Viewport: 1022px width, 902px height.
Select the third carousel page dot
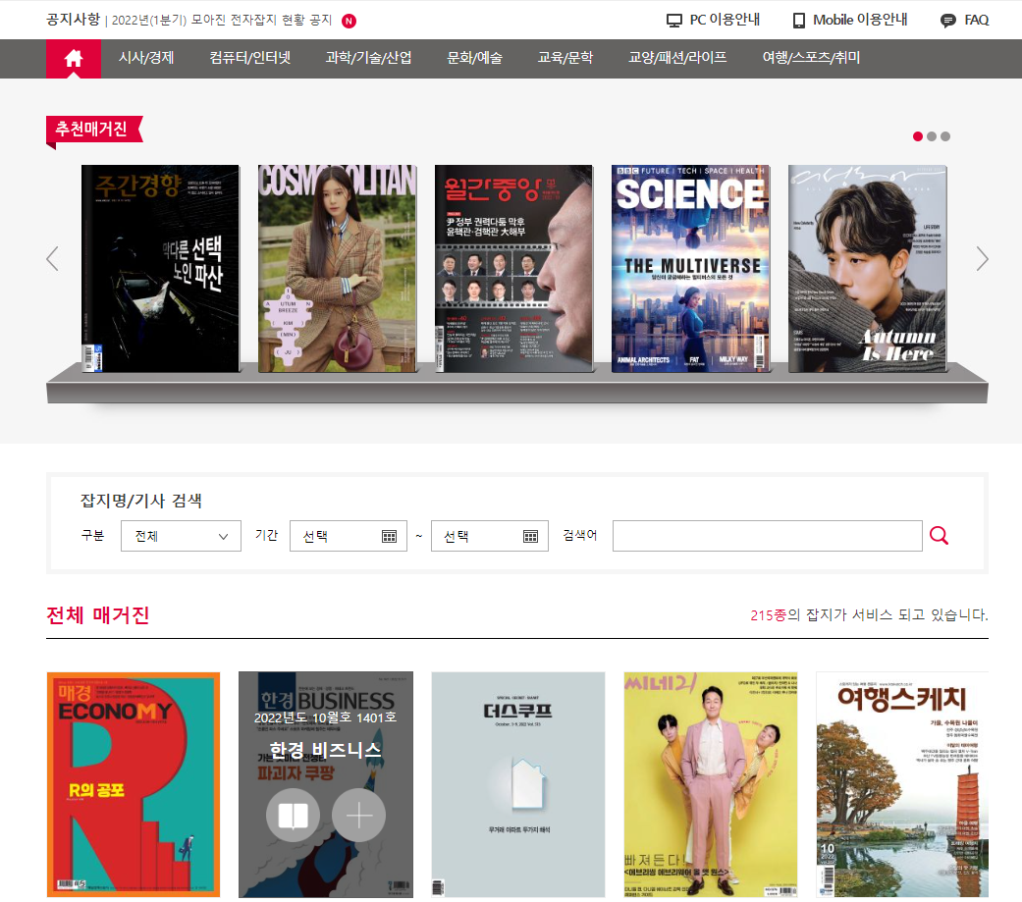click(945, 136)
